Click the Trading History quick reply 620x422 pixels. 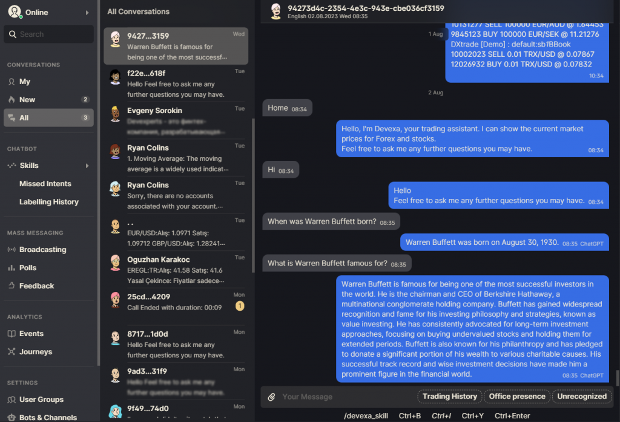[x=450, y=397]
